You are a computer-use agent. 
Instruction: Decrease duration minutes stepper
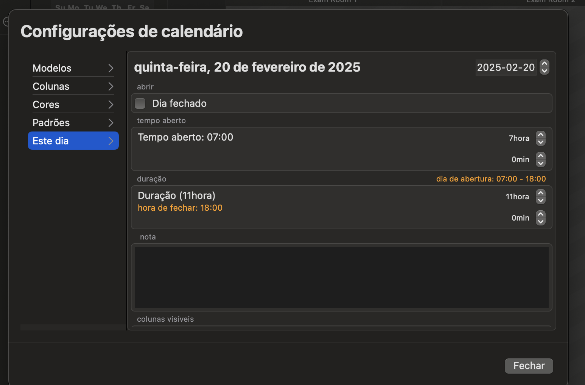tap(541, 222)
